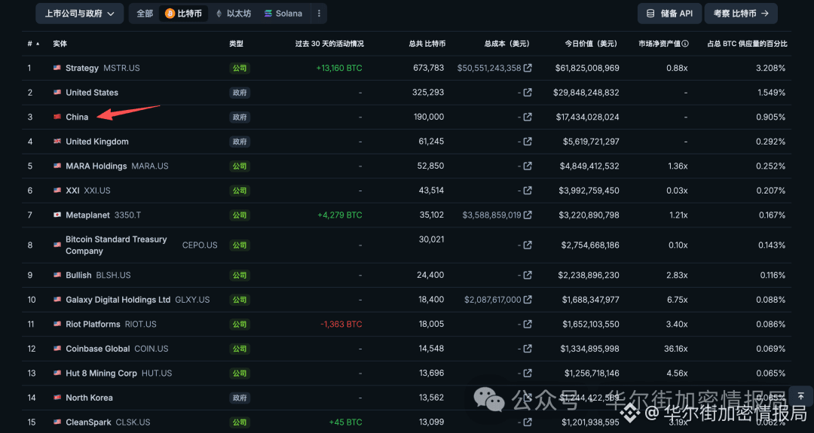Image resolution: width=814 pixels, height=433 pixels.
Task: Click the CEPO.US ticker
Action: [x=200, y=245]
